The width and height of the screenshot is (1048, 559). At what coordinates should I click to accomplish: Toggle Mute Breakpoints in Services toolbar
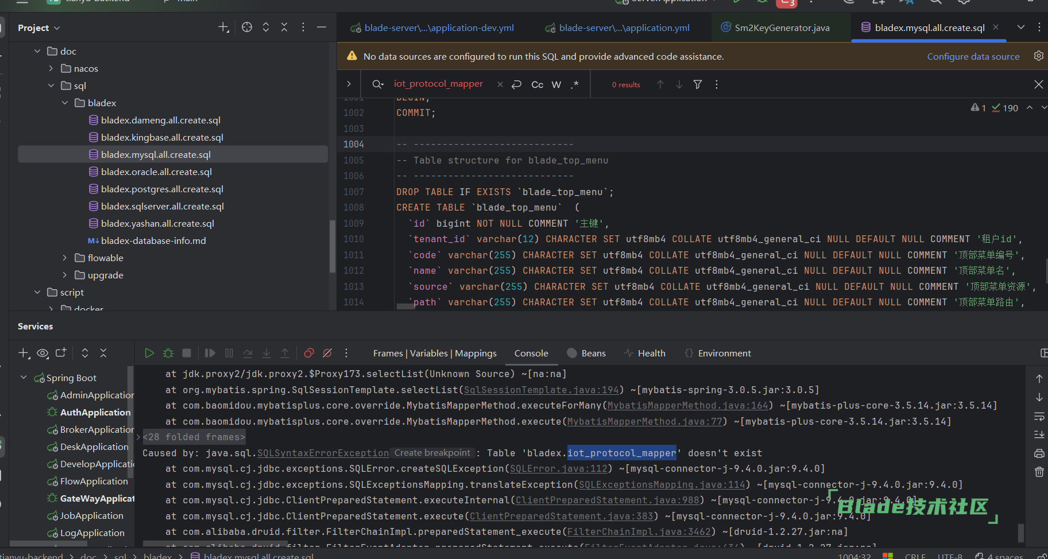pos(327,353)
